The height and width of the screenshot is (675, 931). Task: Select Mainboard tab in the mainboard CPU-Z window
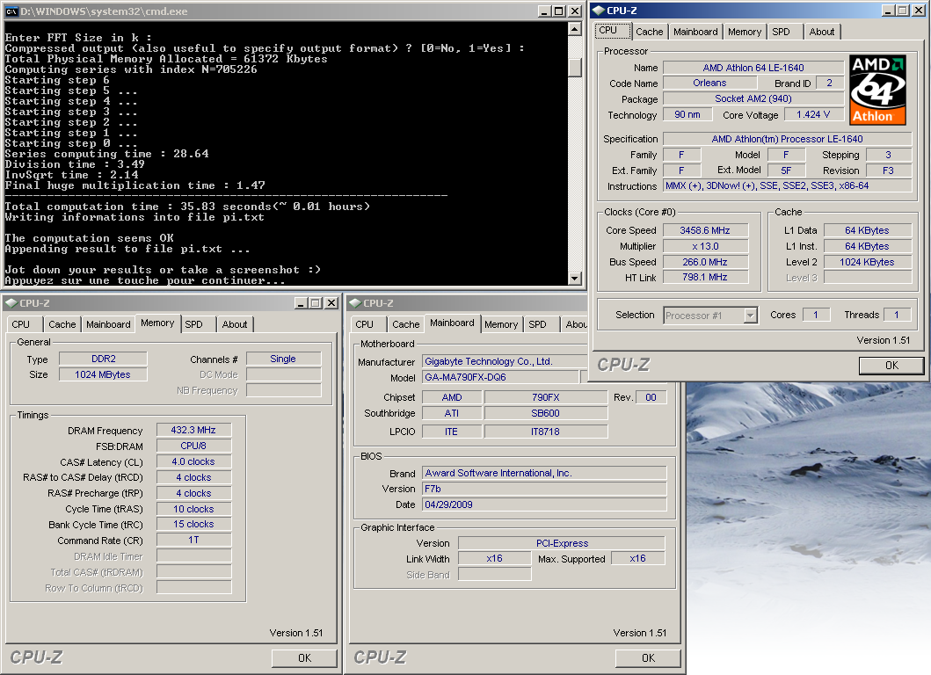pyautogui.click(x=453, y=323)
